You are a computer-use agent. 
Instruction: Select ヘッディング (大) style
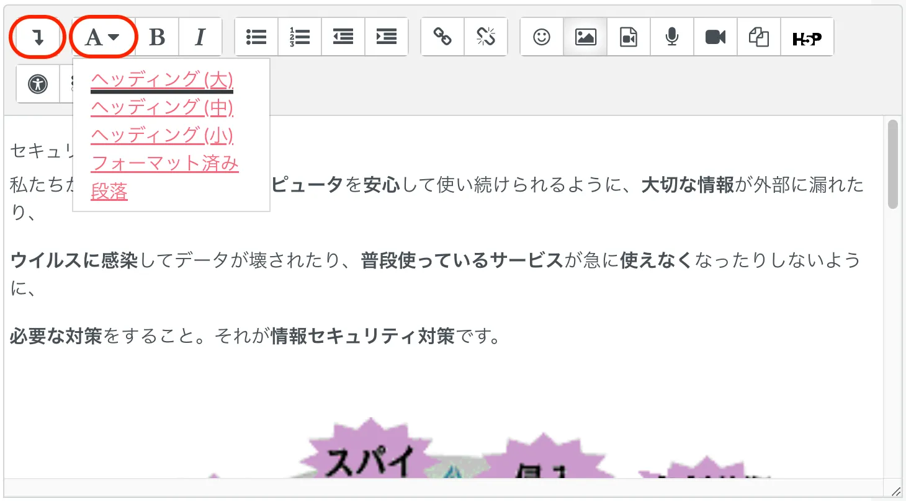pyautogui.click(x=162, y=79)
